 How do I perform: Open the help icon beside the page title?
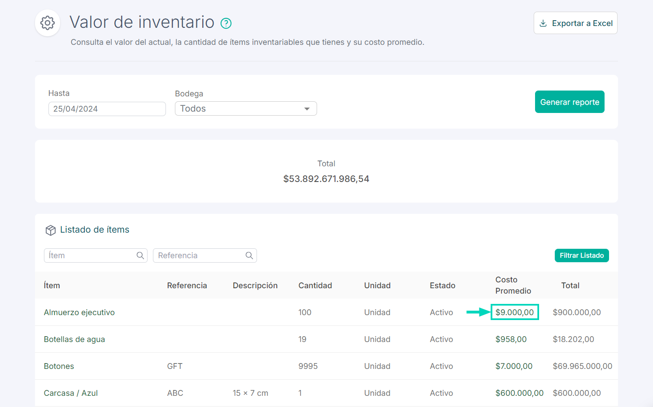[x=226, y=23]
